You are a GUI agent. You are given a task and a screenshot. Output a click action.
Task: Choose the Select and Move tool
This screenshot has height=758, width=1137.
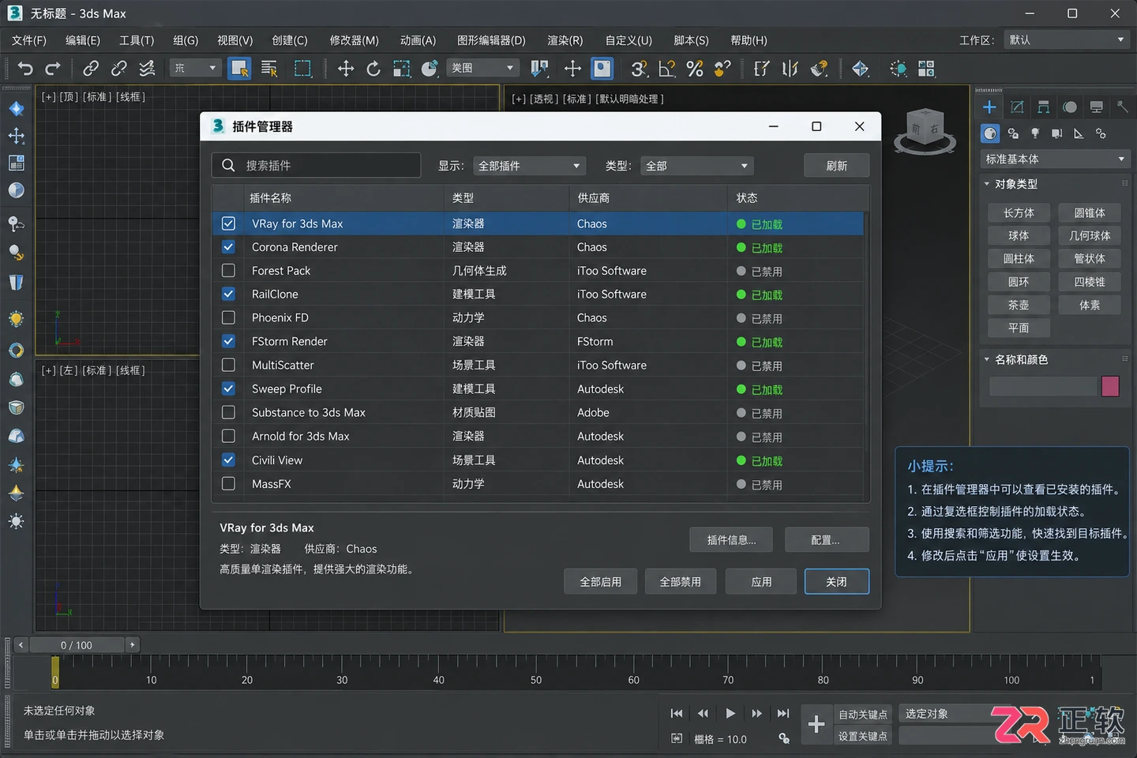coord(346,69)
